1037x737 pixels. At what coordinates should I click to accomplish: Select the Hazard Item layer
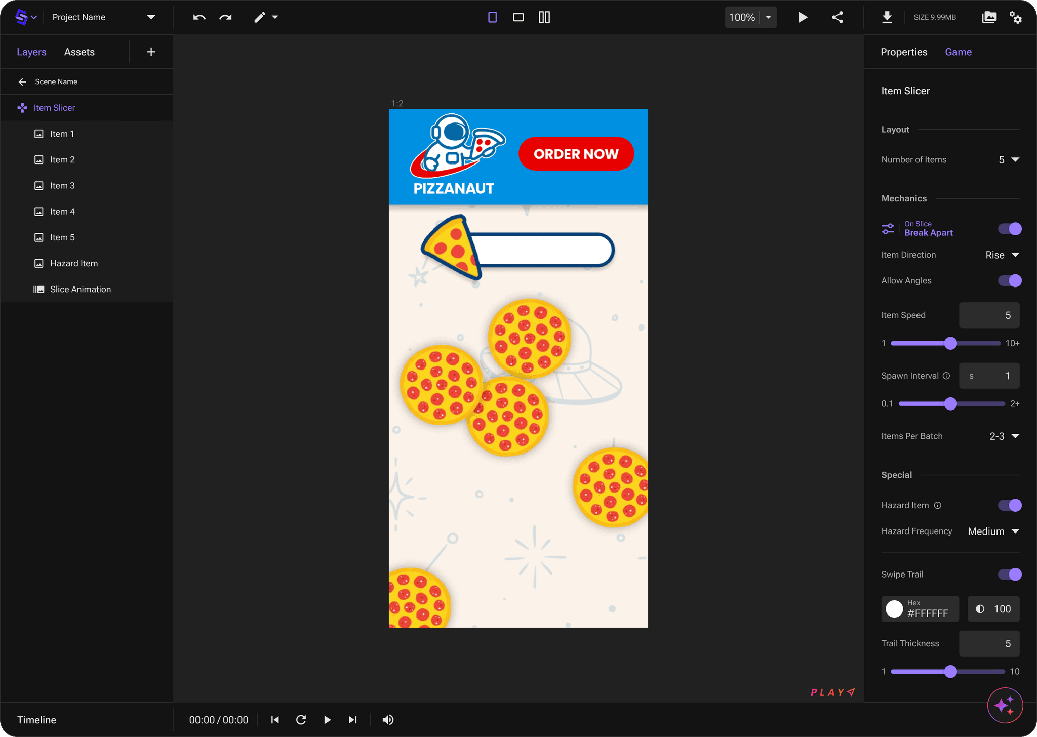coord(74,263)
